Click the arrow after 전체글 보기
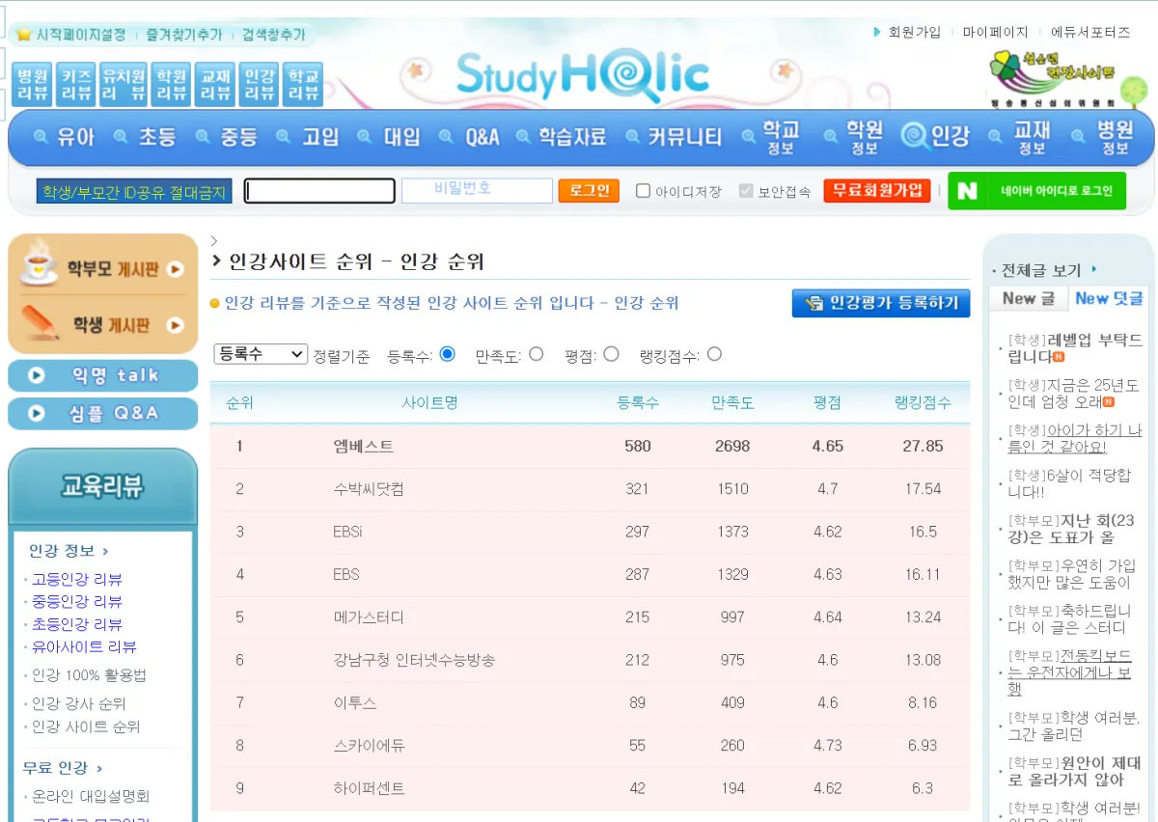 pos(1093,270)
